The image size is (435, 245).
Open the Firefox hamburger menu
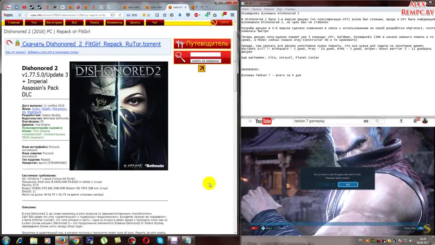click(x=232, y=15)
